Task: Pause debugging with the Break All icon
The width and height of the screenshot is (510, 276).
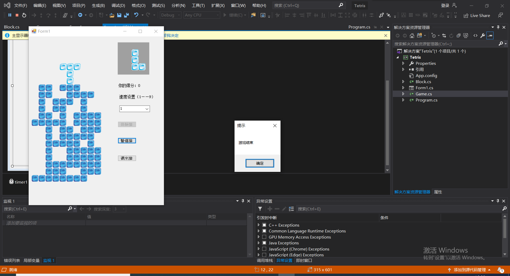Action: [x=10, y=15]
